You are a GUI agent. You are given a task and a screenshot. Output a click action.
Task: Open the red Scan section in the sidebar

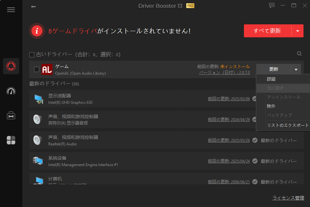click(x=11, y=66)
